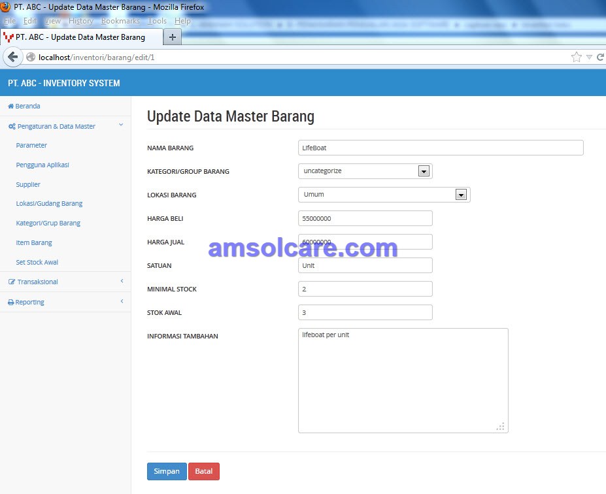This screenshot has height=494, width=606.
Task: Expand the Reporting sidebar section
Action: pyautogui.click(x=66, y=302)
